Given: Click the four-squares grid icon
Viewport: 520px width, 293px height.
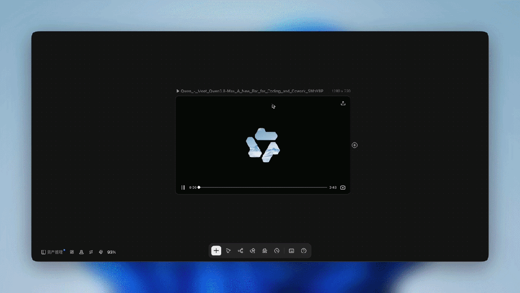Looking at the screenshot, I should pos(72,252).
